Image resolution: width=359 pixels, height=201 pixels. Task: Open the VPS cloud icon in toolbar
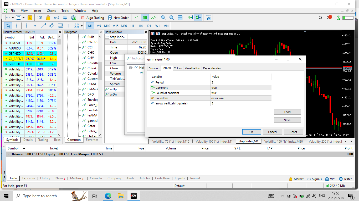pos(65,18)
